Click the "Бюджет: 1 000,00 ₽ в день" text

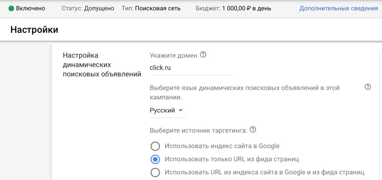coord(233,8)
